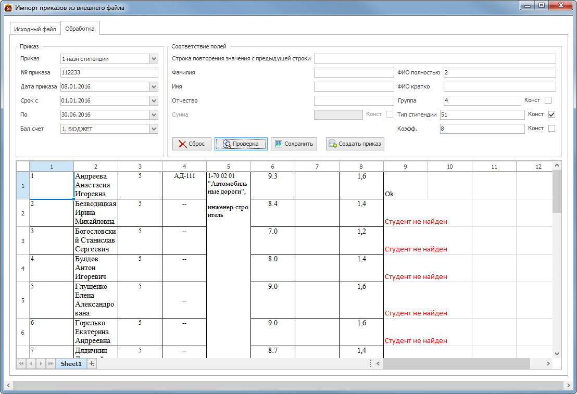
Task: Select column header 5 in grid
Action: click(229, 167)
